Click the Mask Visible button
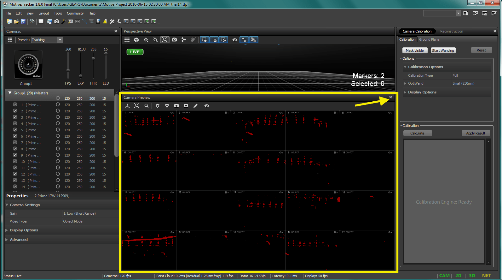Image resolution: width=502 pixels, height=280 pixels. [415, 51]
